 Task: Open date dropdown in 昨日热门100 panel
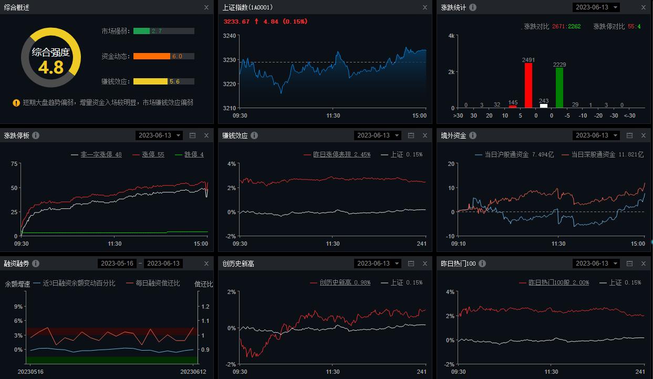click(596, 264)
